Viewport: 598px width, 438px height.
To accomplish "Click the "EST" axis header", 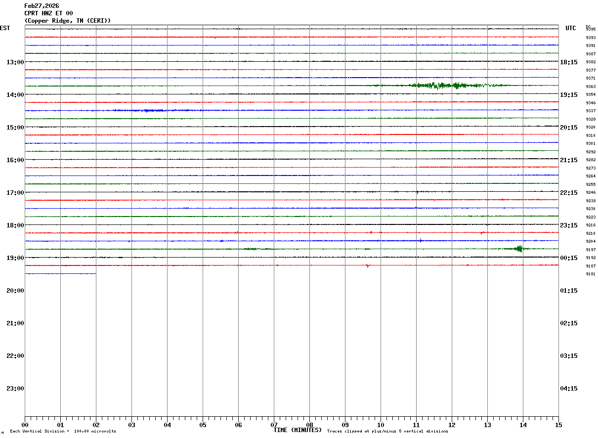I will [x=5, y=28].
